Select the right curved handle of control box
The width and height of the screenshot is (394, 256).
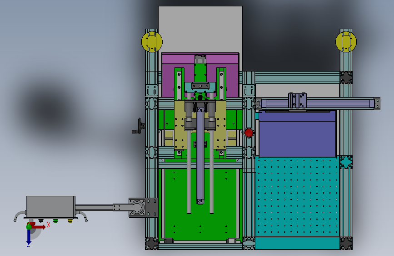tap(82, 216)
